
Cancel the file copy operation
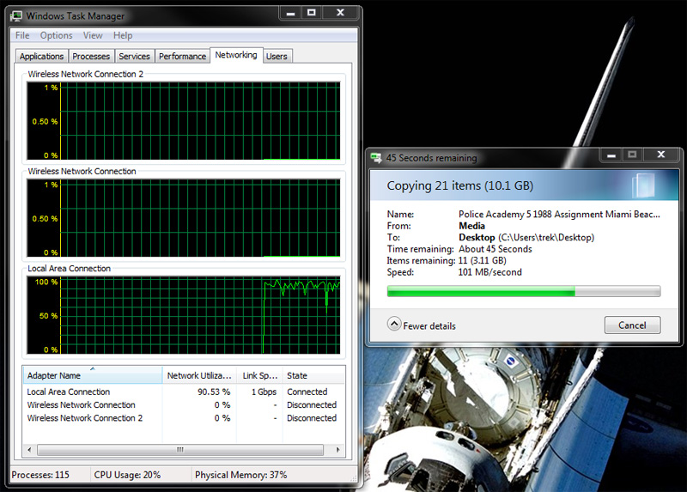[632, 325]
